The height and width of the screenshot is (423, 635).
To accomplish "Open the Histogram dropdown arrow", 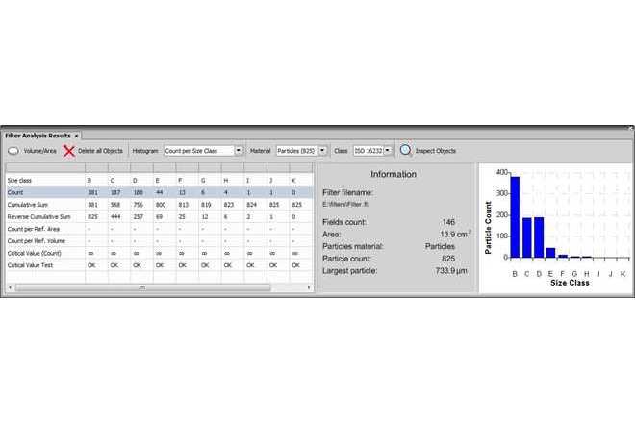I will [239, 151].
